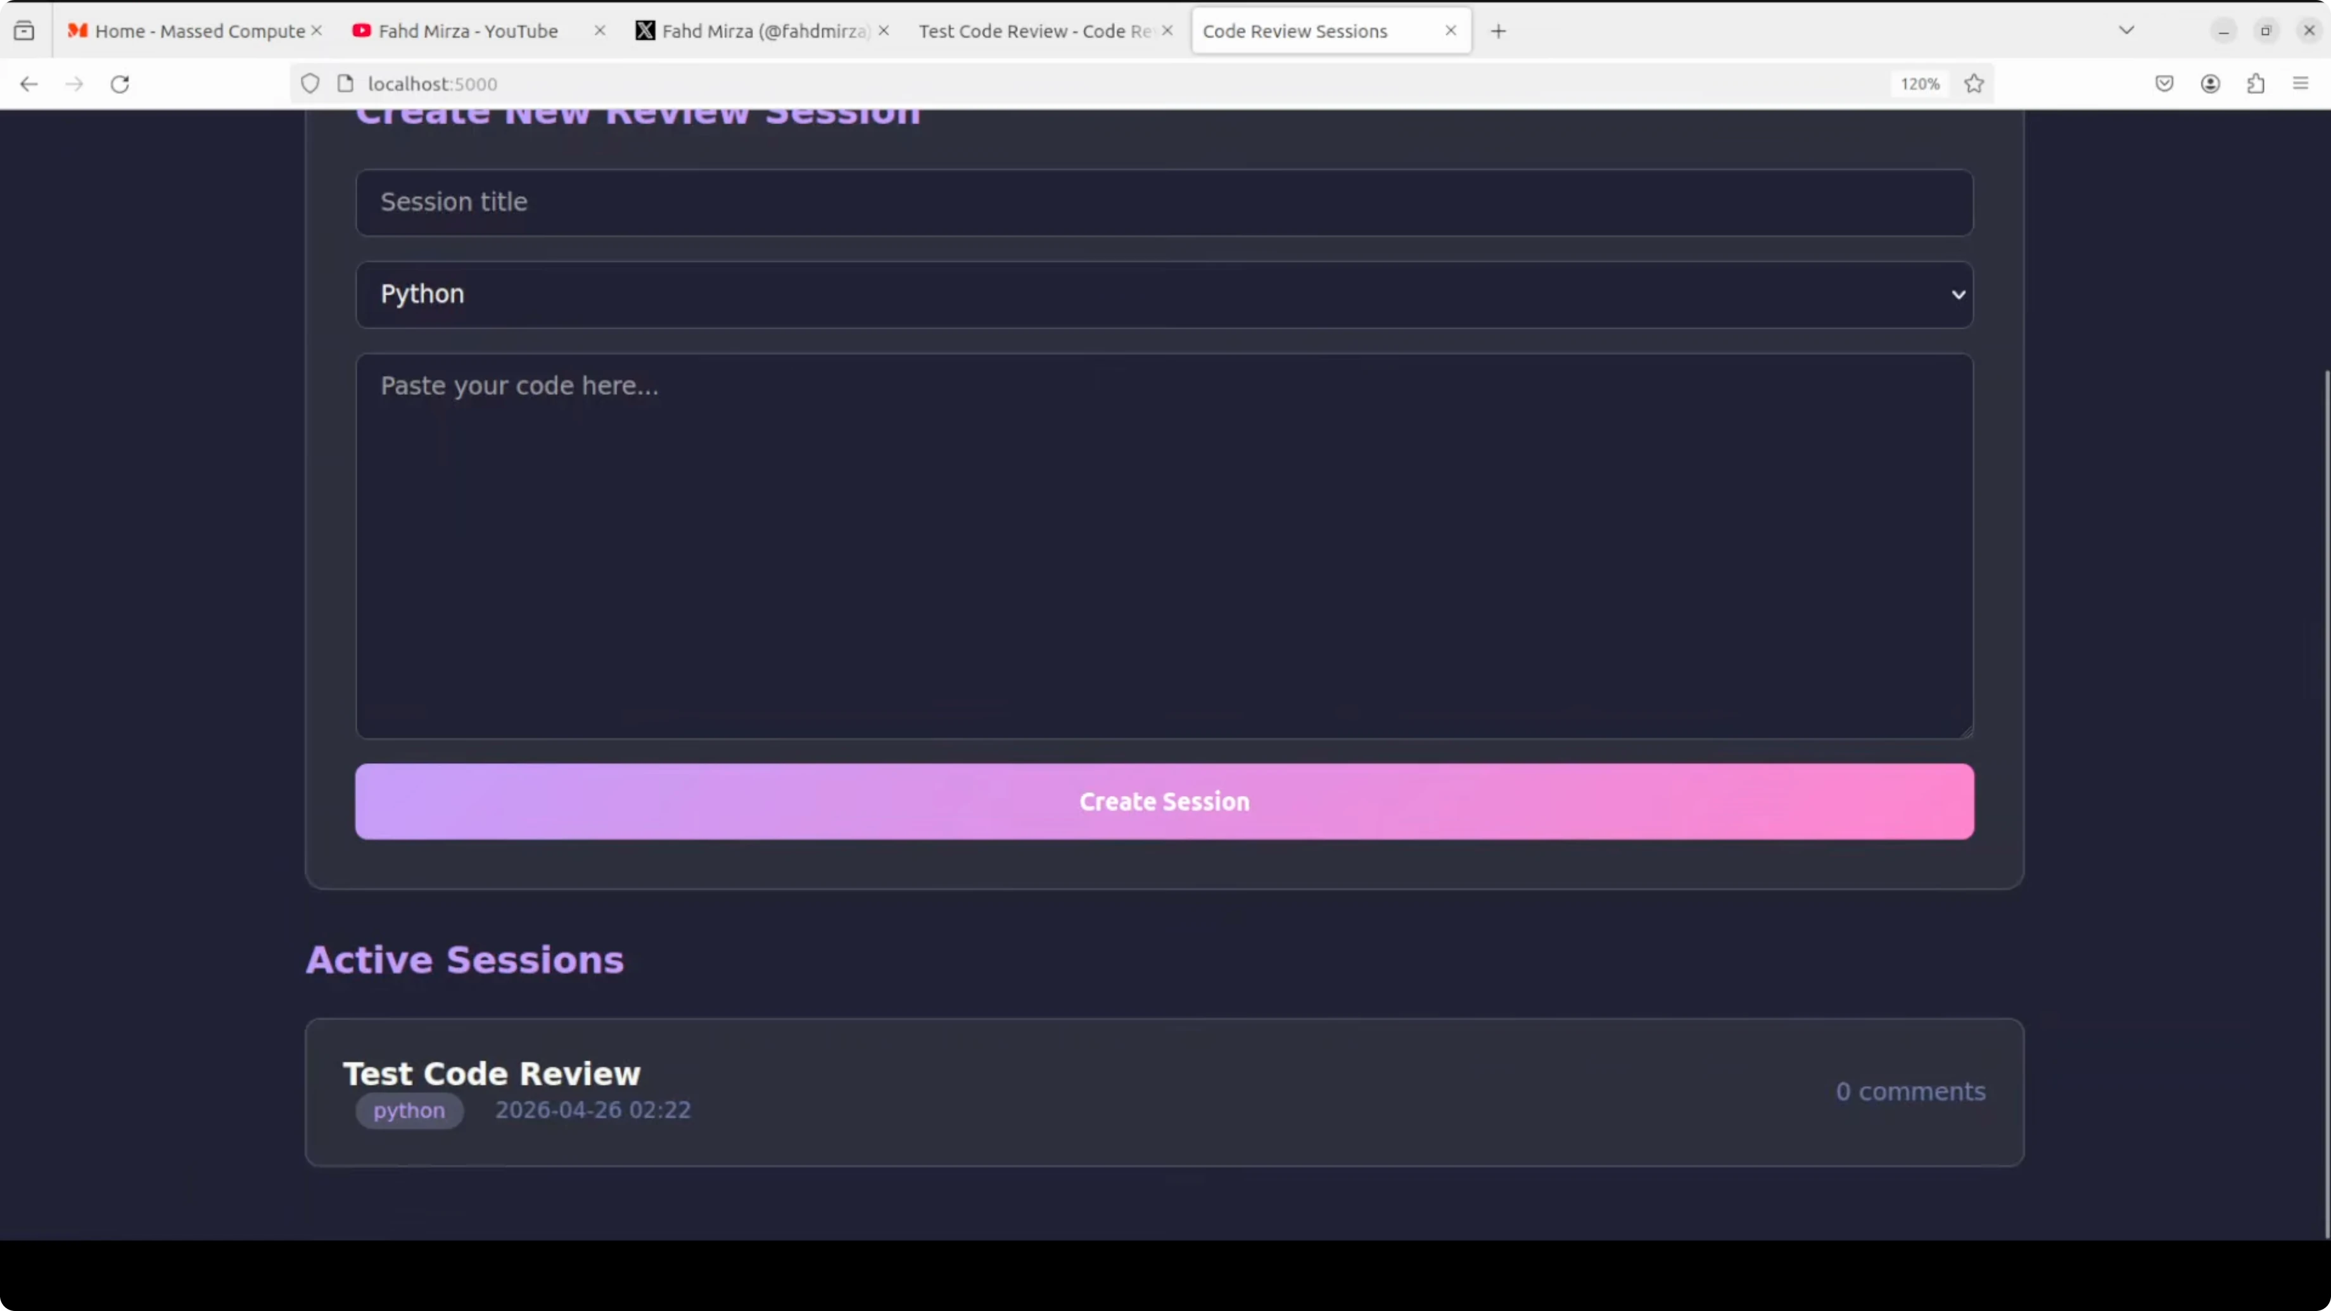
Task: Focus the Paste your code textarea
Action: pos(1164,545)
